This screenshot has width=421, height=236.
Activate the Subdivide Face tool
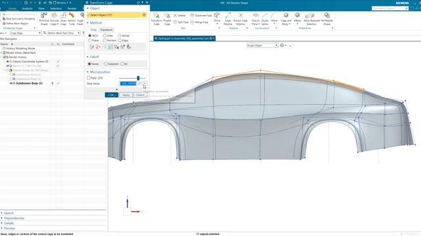pyautogui.click(x=201, y=16)
